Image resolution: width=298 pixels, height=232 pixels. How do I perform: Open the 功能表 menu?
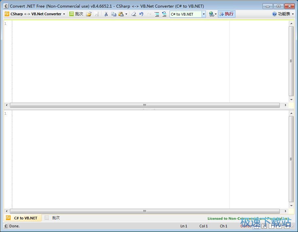283,14
